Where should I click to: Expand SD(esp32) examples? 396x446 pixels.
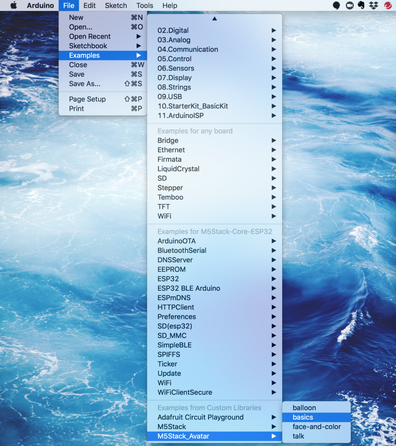click(215, 326)
